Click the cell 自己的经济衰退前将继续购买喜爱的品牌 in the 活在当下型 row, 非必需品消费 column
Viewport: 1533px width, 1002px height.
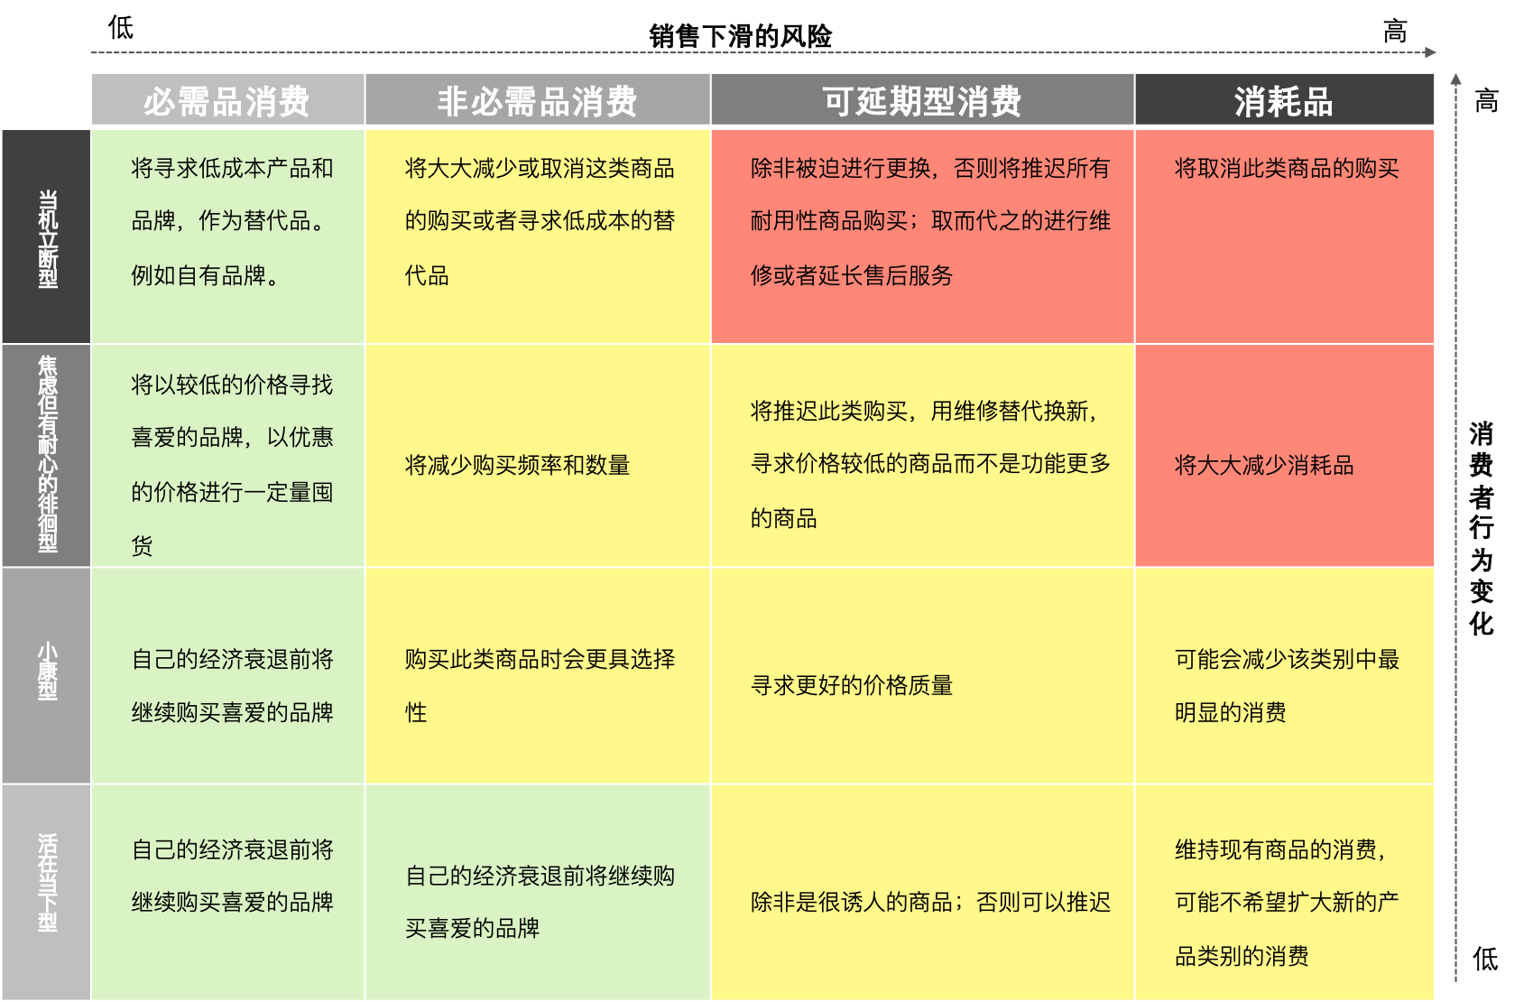coord(538,892)
